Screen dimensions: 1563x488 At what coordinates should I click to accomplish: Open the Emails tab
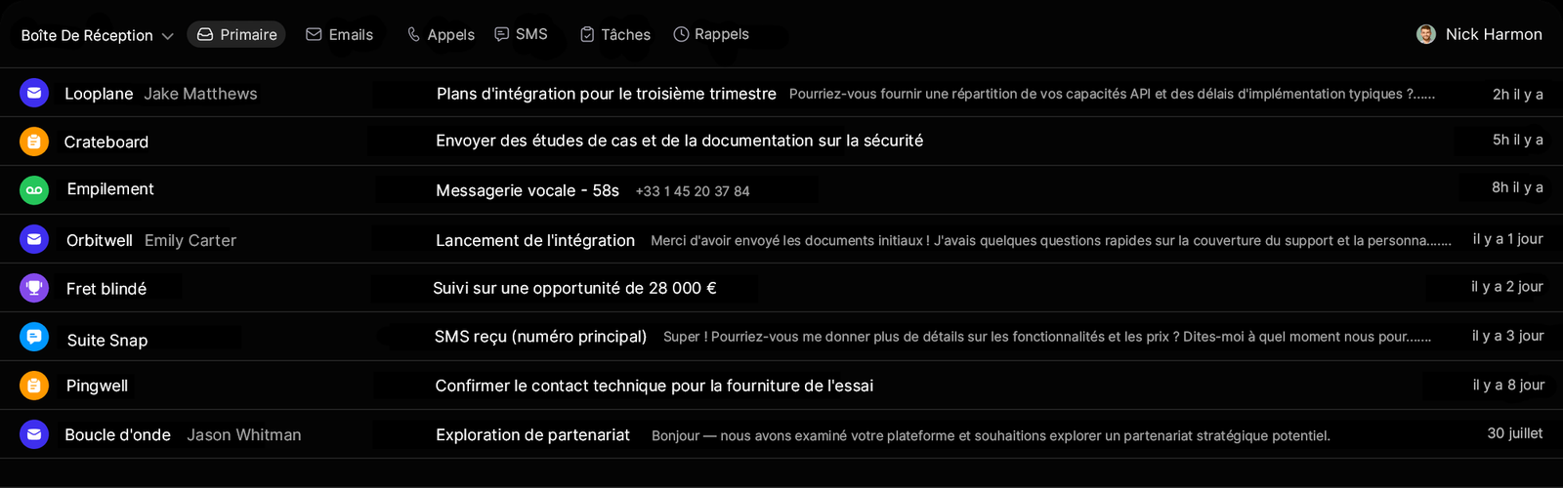[339, 34]
